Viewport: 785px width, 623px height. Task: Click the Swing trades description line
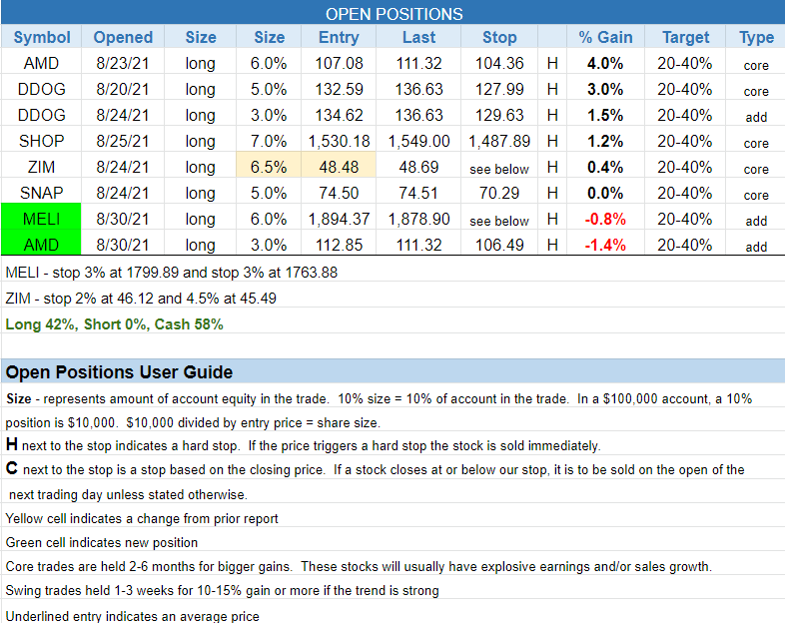[223, 590]
